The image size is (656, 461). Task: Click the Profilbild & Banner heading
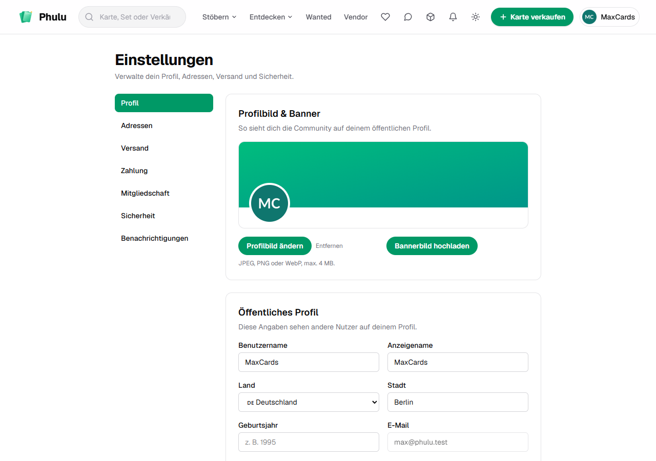click(279, 114)
